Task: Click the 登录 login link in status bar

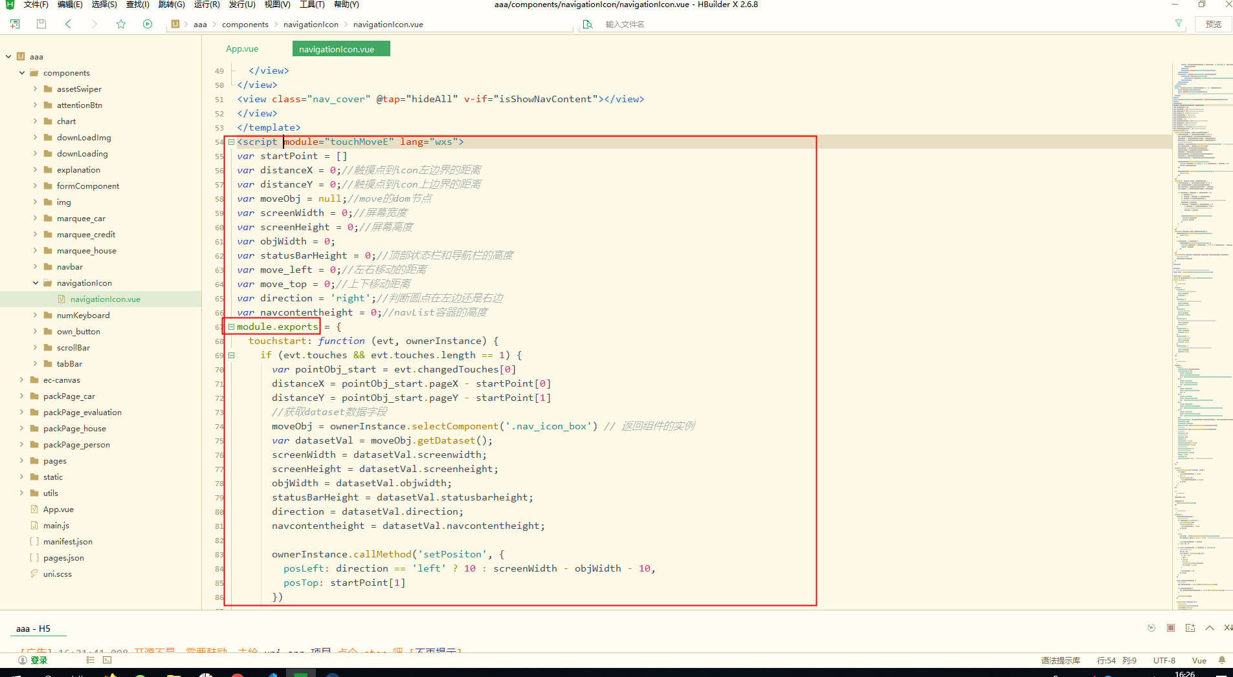Action: coord(39,660)
